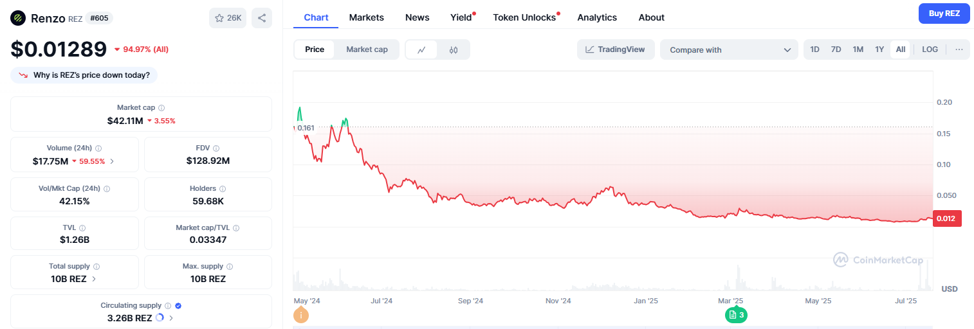
Task: Click Vol/Mkt Cap (24h) info icon
Action: click(107, 189)
